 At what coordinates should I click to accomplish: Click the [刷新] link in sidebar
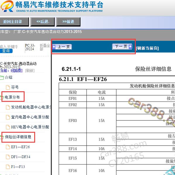tap(30, 71)
